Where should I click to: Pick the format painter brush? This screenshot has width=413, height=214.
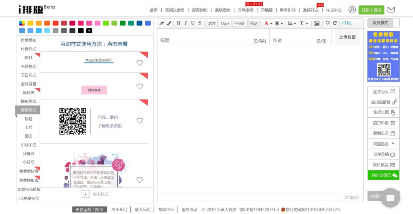point(169,23)
